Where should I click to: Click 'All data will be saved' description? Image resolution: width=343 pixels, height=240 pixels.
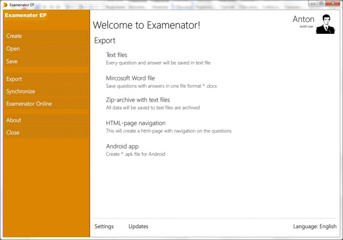pyautogui.click(x=153, y=107)
